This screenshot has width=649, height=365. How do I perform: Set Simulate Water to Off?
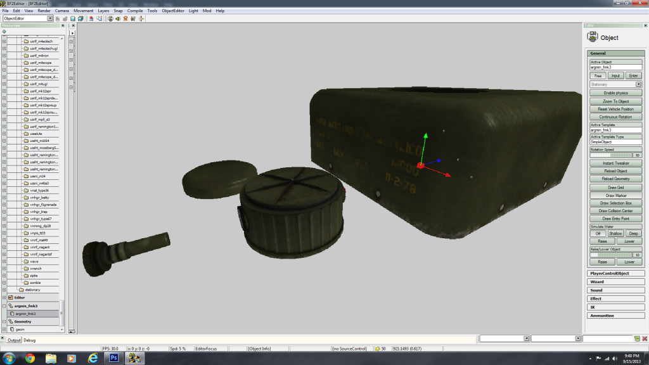[x=597, y=234]
